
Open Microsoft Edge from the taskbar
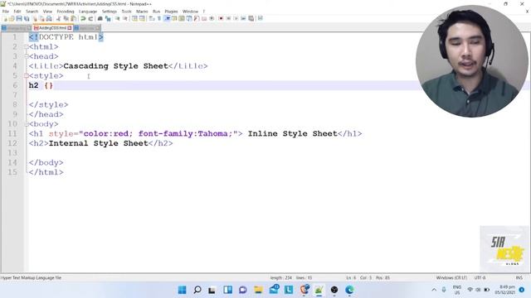[x=349, y=290]
